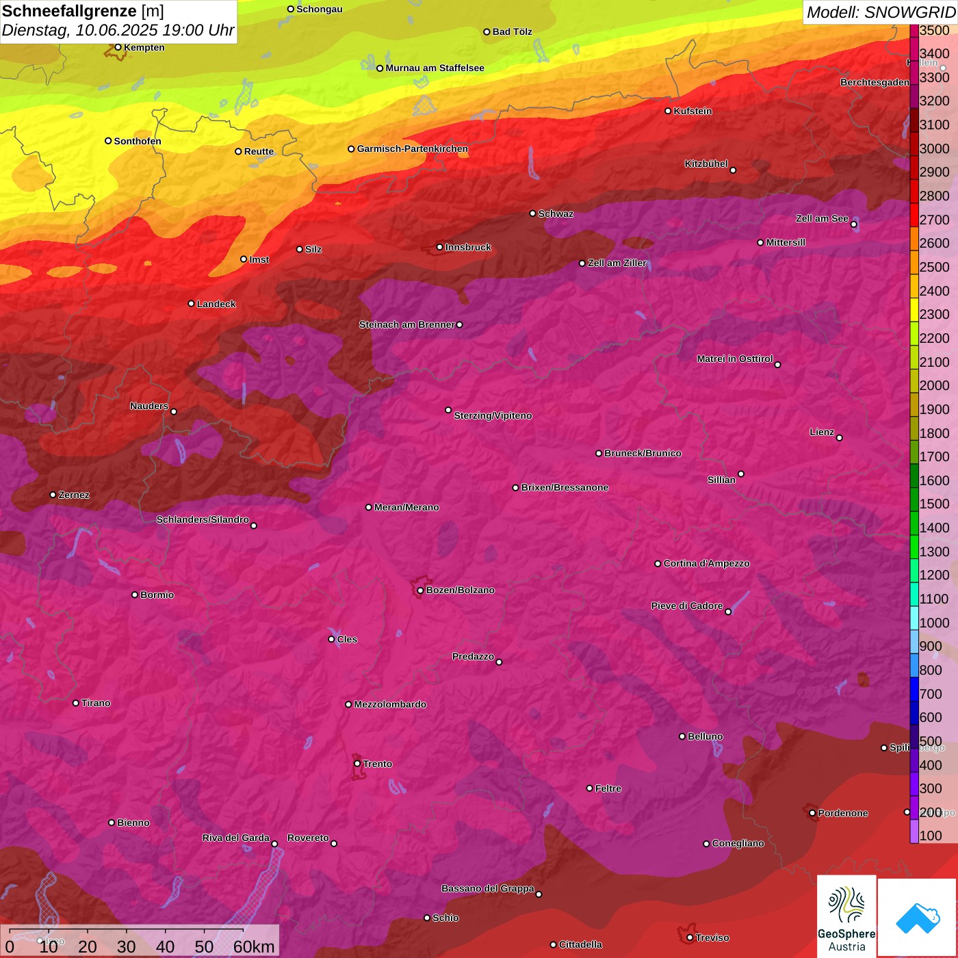Click the Mezzolombardo label

[390, 704]
